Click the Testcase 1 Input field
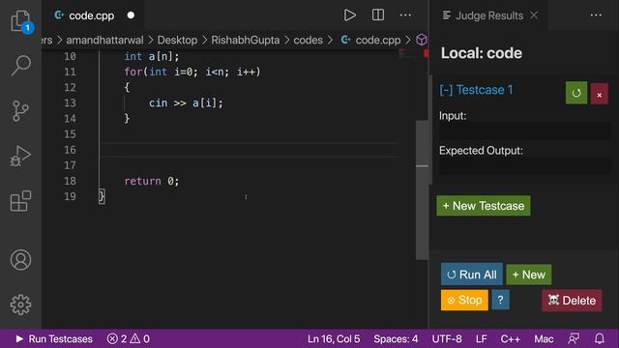 click(x=525, y=131)
